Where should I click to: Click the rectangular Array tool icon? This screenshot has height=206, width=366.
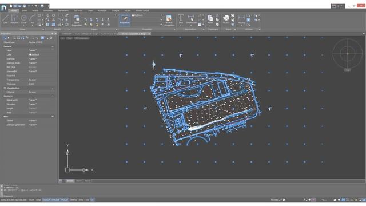[59, 24]
